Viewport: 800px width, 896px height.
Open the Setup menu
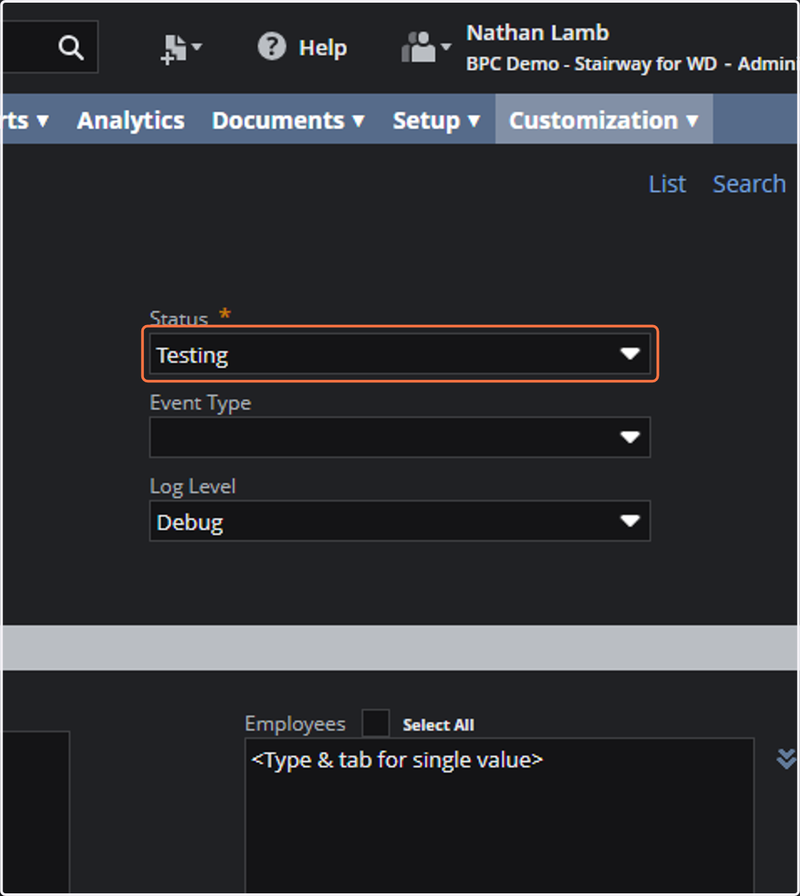tap(436, 121)
